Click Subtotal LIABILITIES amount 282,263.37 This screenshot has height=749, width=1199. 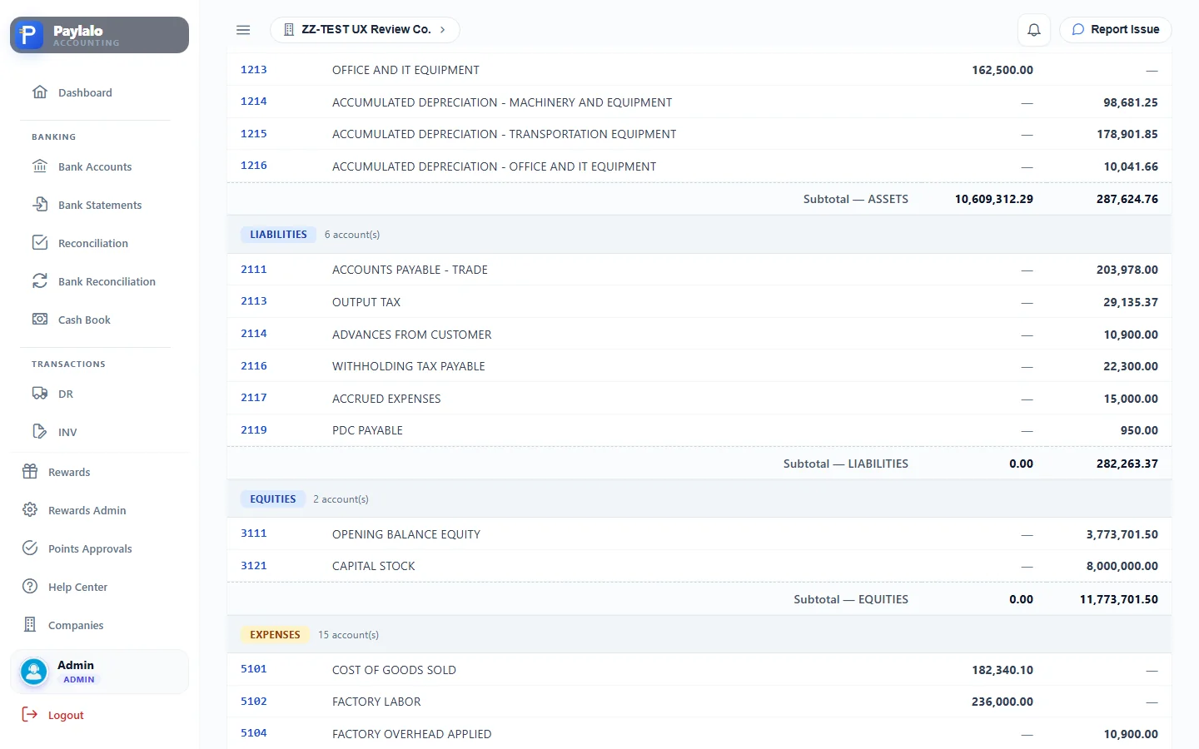pos(1127,464)
